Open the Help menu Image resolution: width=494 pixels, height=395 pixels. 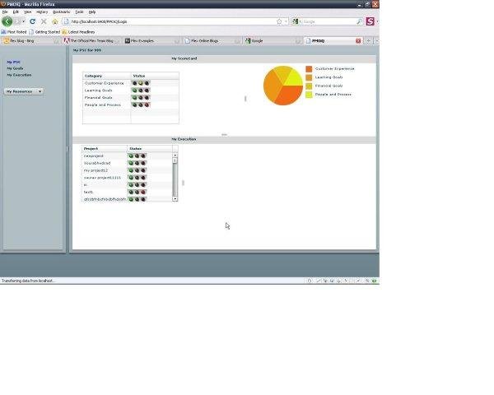click(91, 12)
